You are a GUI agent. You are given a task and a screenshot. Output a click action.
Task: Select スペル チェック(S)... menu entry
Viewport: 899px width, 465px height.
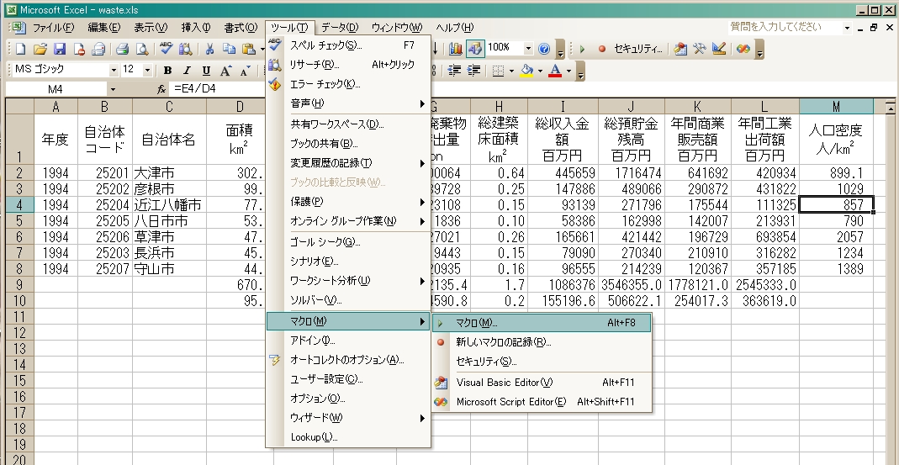(x=348, y=45)
